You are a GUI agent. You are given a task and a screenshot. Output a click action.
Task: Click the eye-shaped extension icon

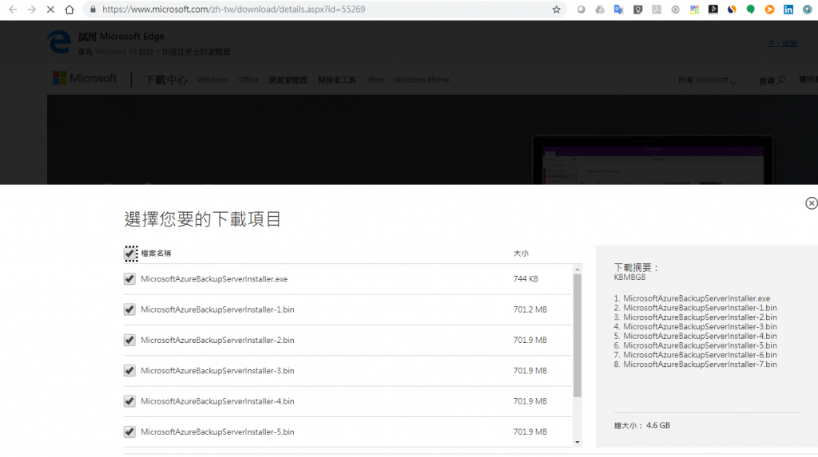click(x=675, y=10)
